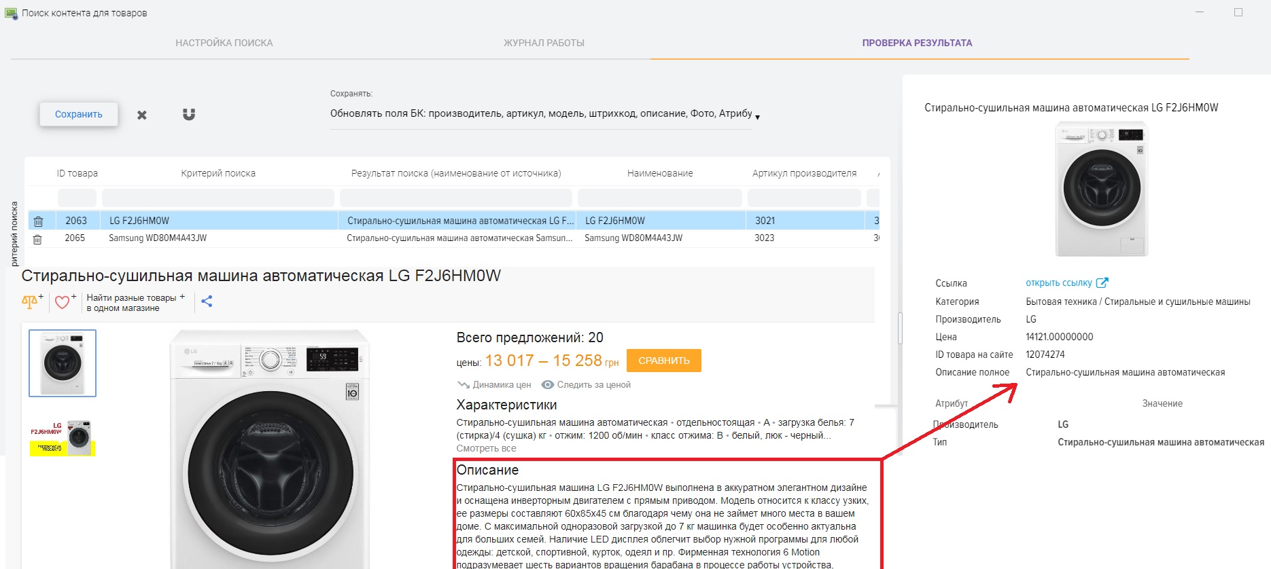Click the Результат поиска column header

point(456,173)
